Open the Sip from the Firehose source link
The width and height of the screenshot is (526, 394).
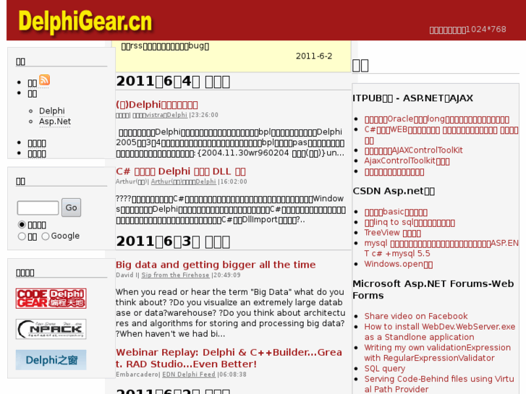(x=175, y=275)
